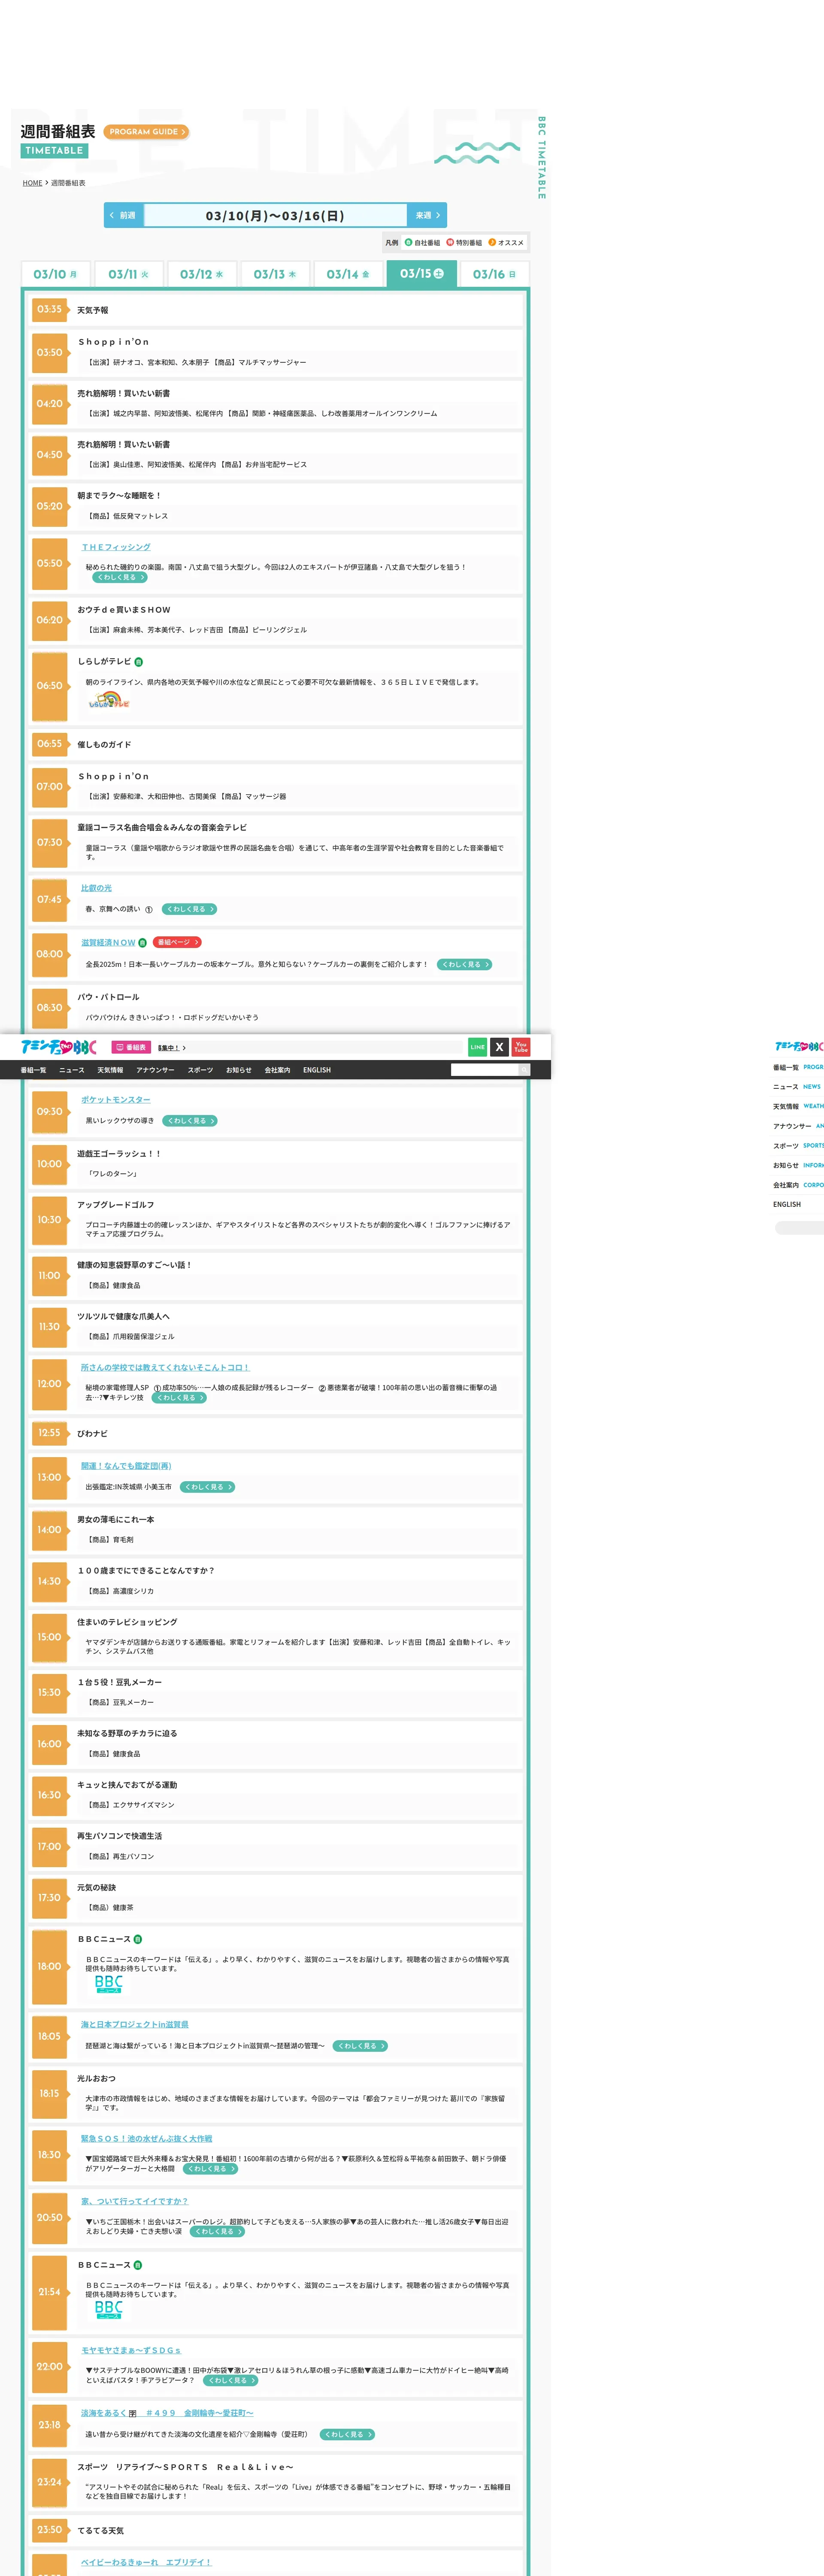Click the X (Twitter) icon

coord(499,1047)
